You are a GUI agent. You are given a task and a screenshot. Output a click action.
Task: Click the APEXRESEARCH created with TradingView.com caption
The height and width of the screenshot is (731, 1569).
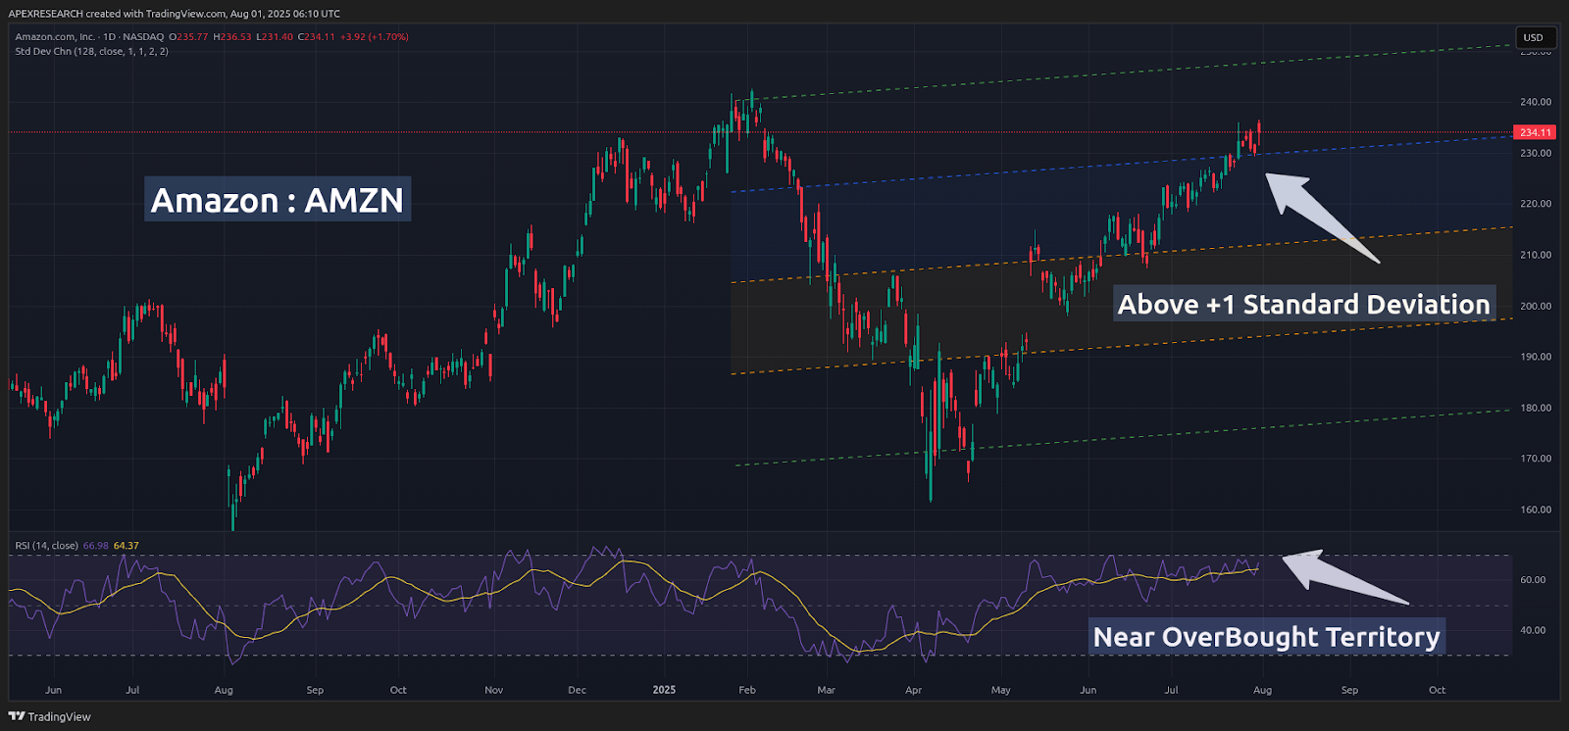click(175, 14)
